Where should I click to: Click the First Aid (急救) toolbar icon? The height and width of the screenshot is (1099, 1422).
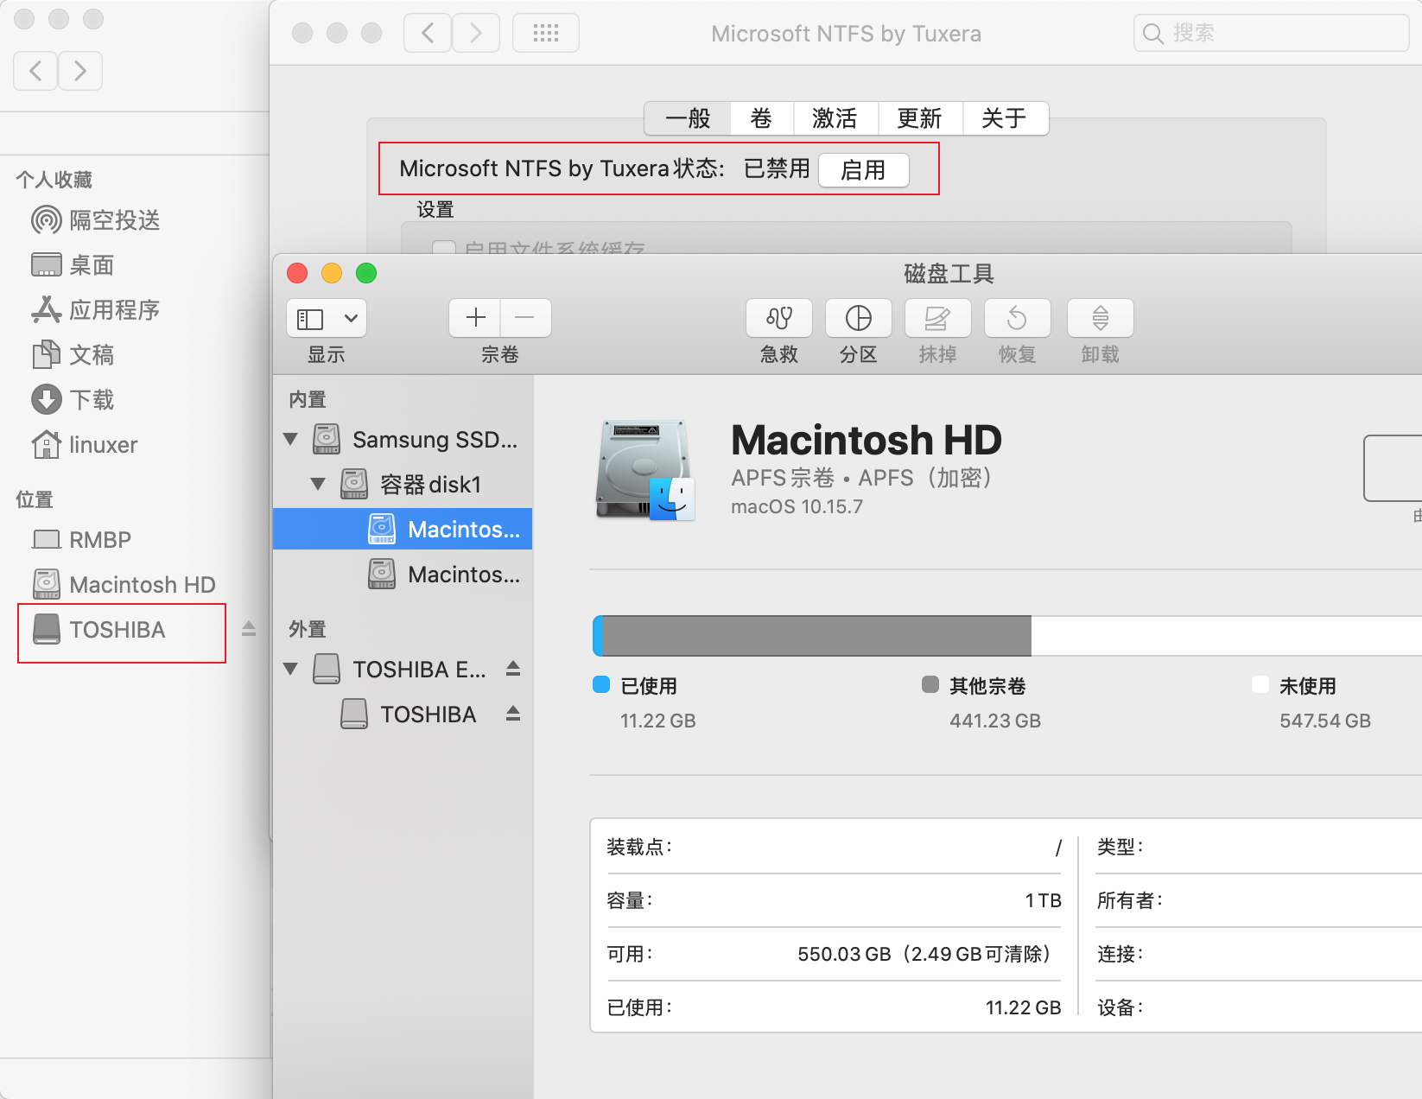click(x=778, y=318)
